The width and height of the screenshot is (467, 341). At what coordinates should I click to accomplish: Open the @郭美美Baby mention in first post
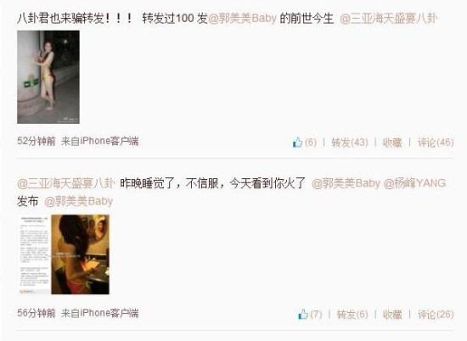click(243, 19)
